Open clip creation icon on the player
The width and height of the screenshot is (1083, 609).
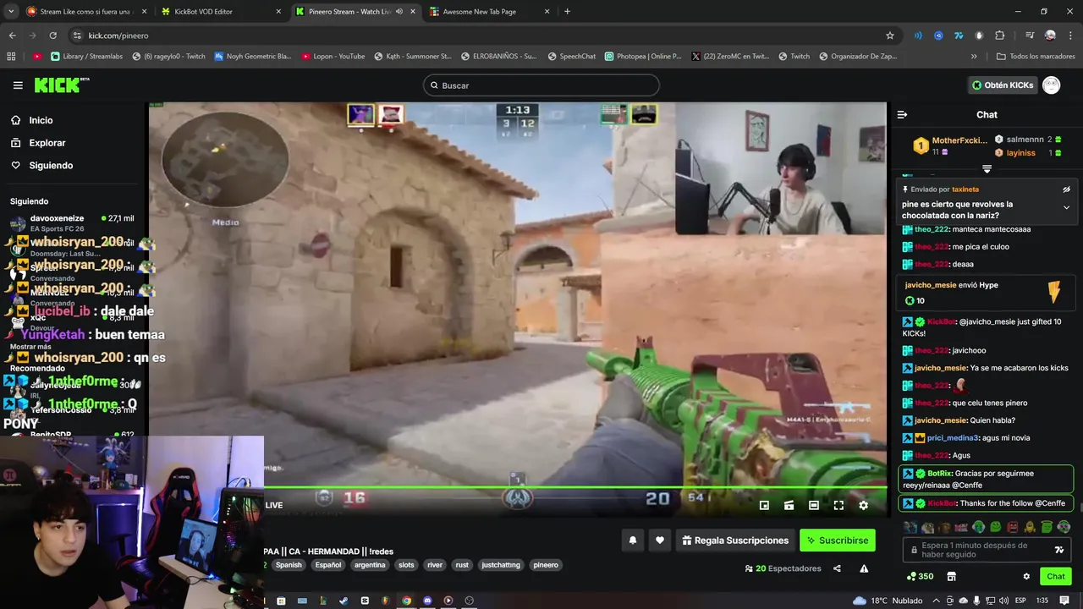point(789,505)
